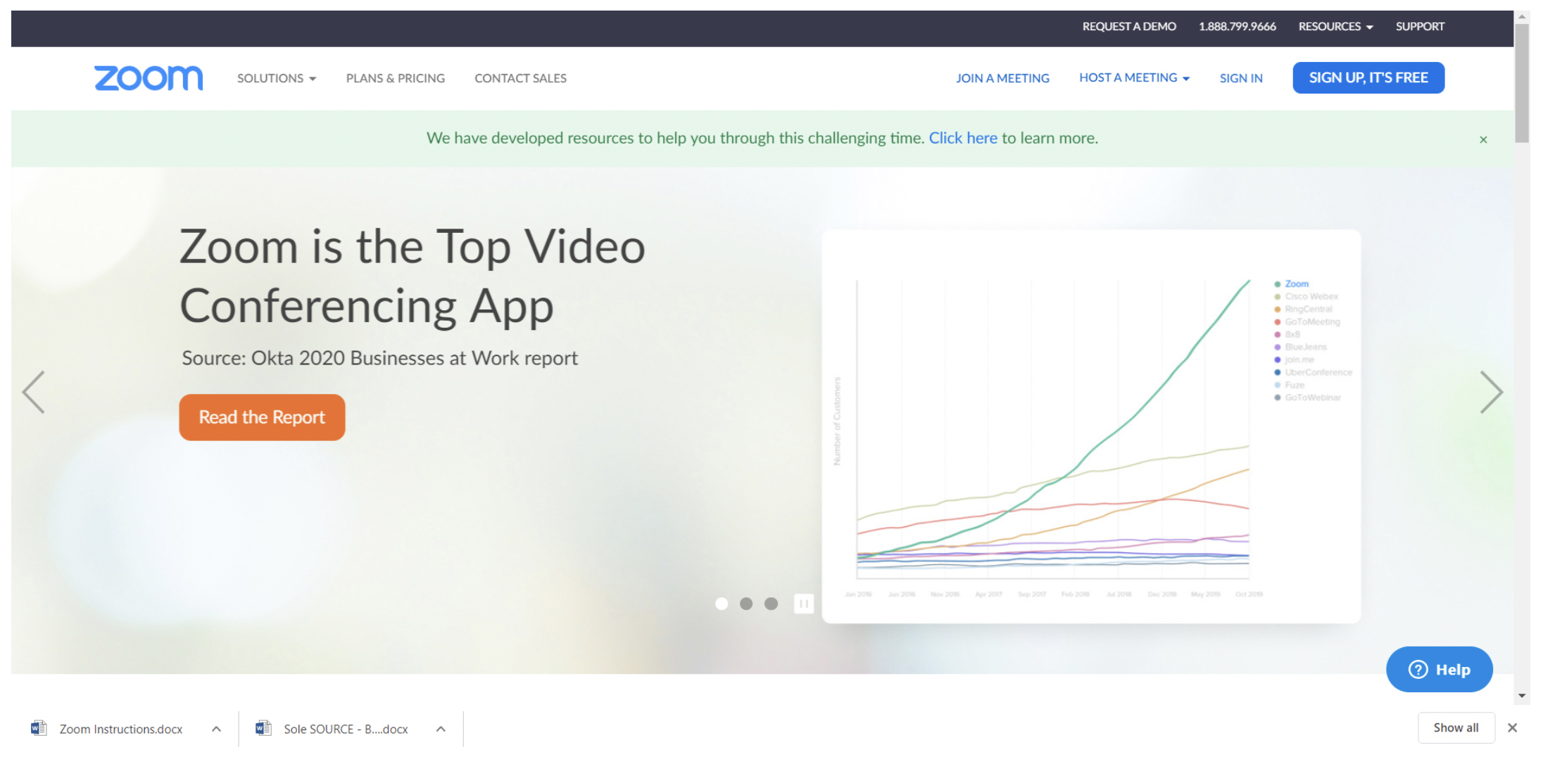Click Sign Up, It's Free button

1368,77
